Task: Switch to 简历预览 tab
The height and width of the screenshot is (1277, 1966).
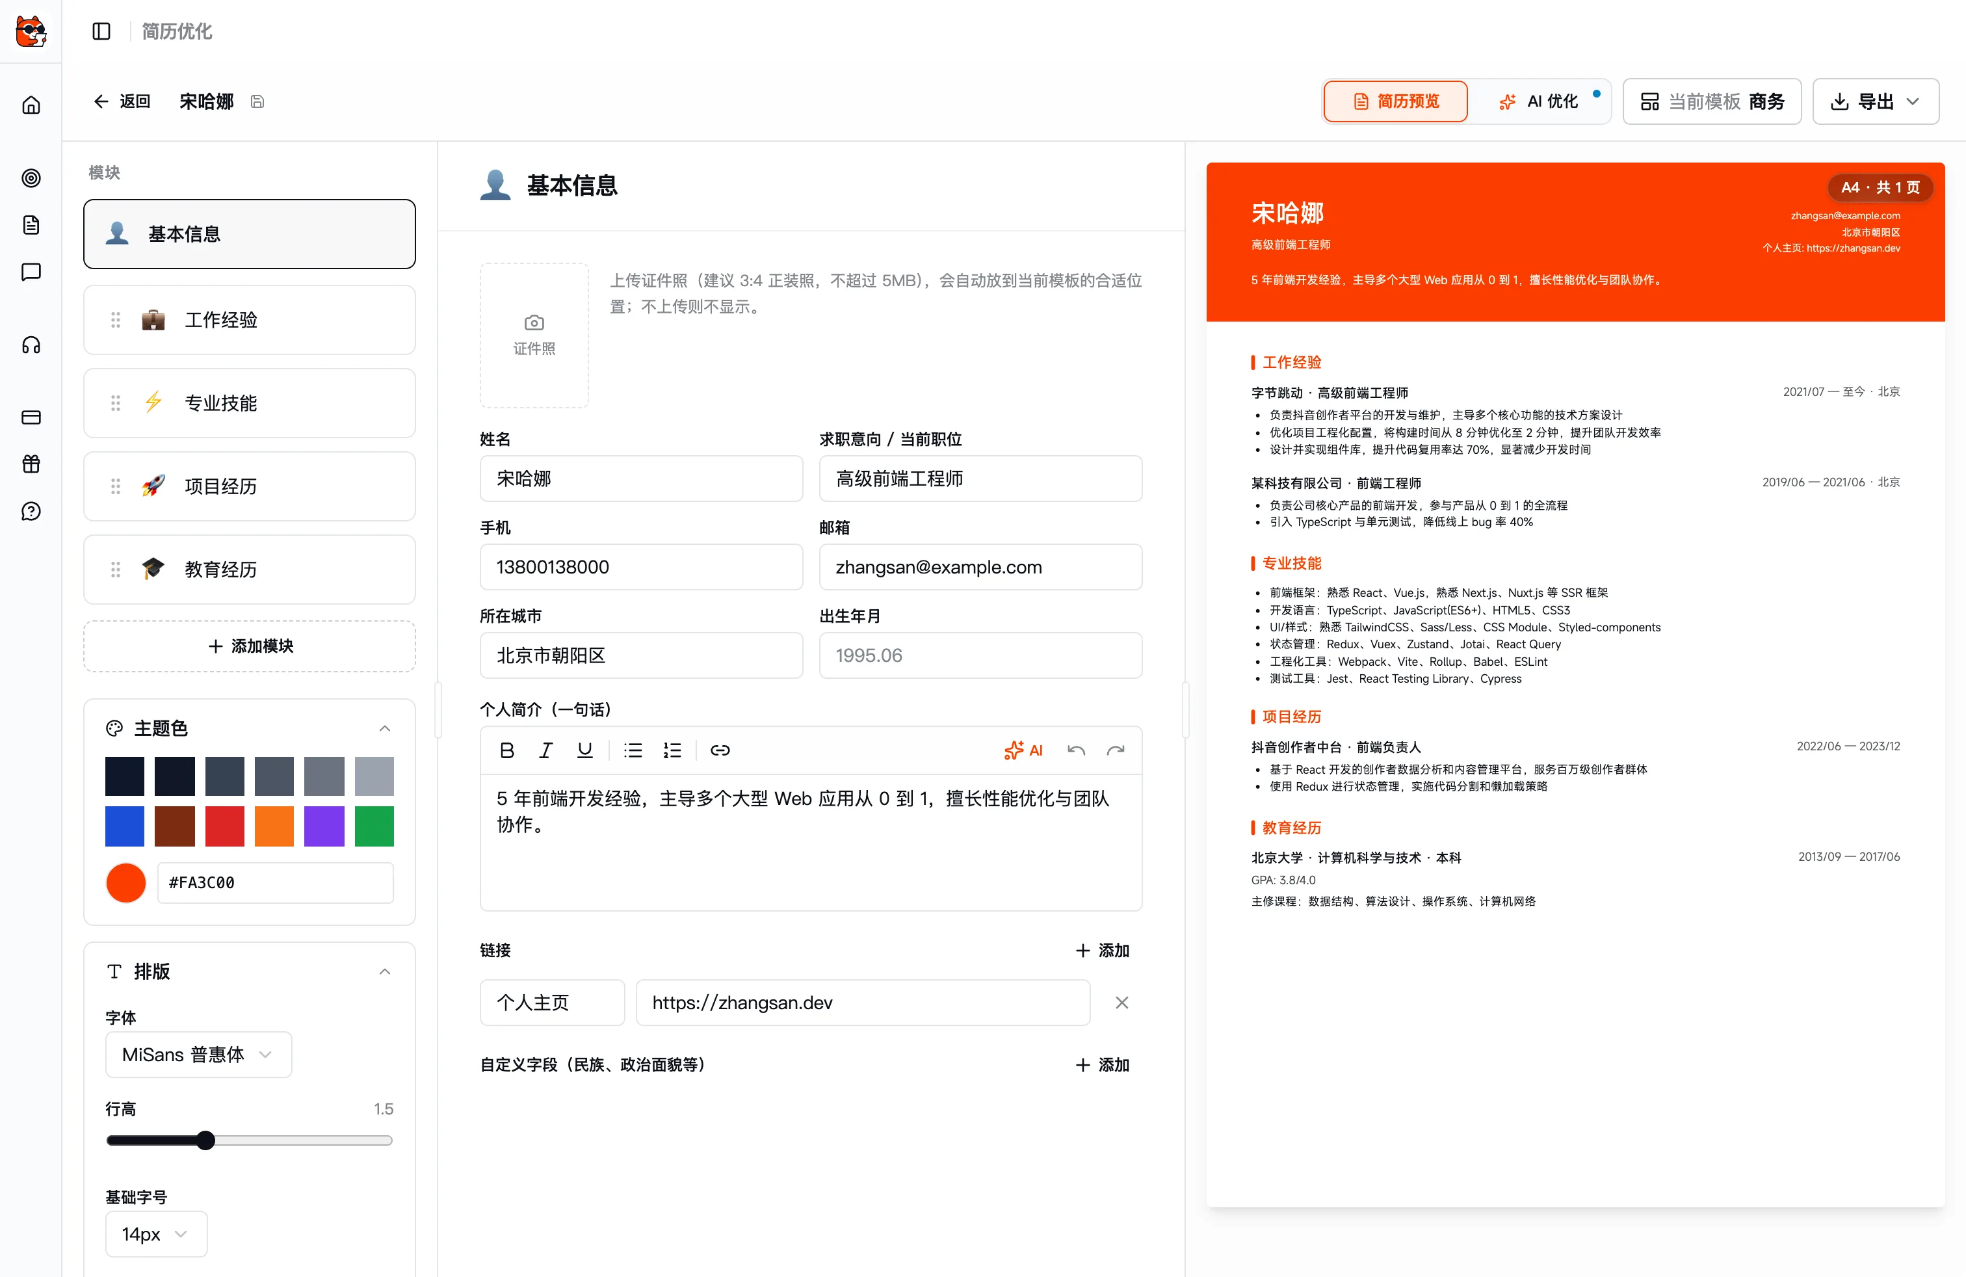Action: 1395,101
